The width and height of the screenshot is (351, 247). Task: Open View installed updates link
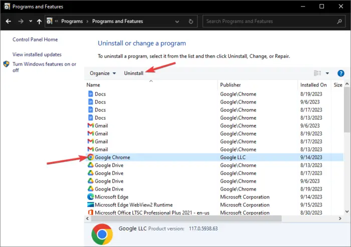[37, 54]
